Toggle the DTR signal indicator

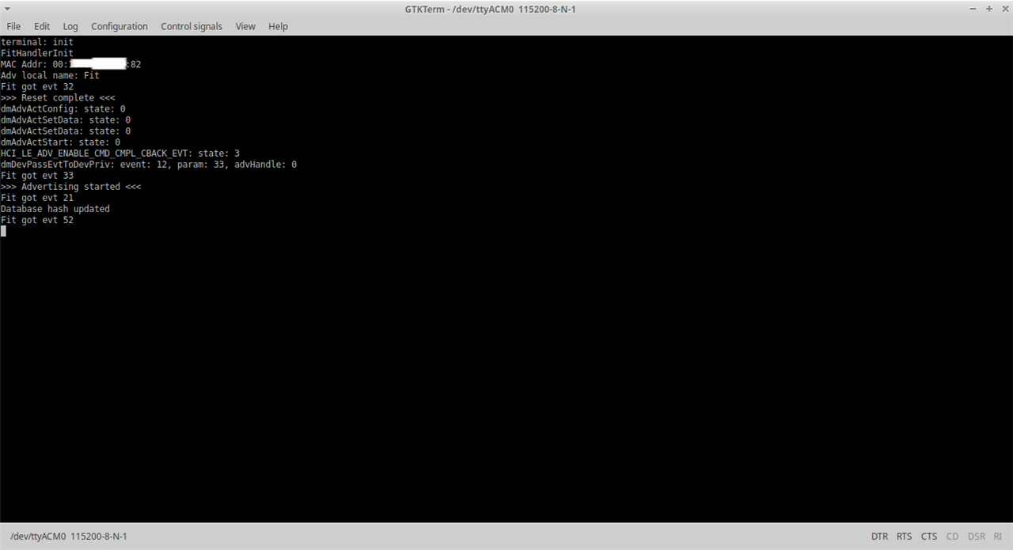[879, 537]
